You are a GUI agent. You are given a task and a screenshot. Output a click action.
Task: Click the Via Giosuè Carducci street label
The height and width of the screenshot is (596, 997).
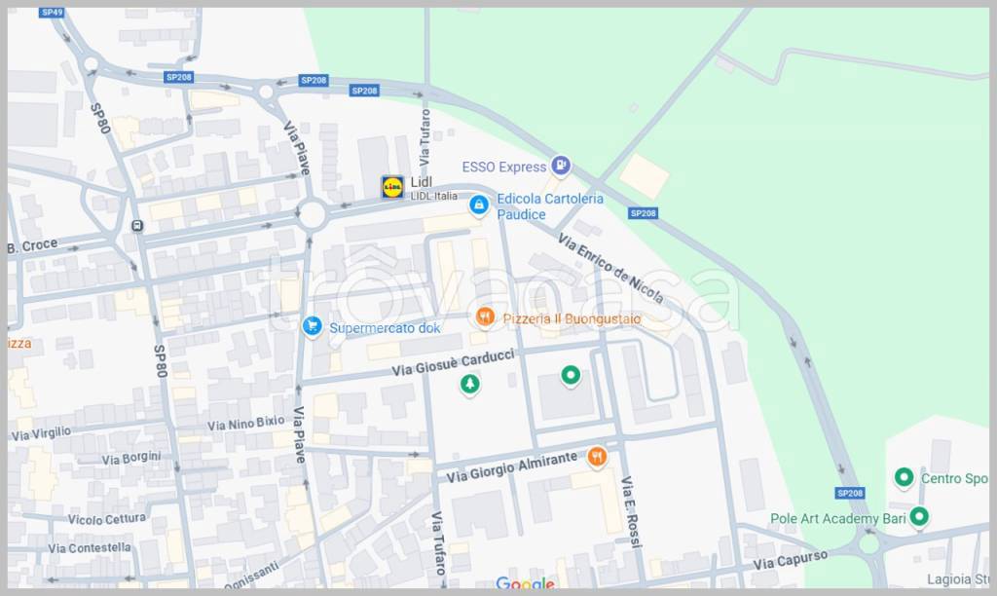453,363
